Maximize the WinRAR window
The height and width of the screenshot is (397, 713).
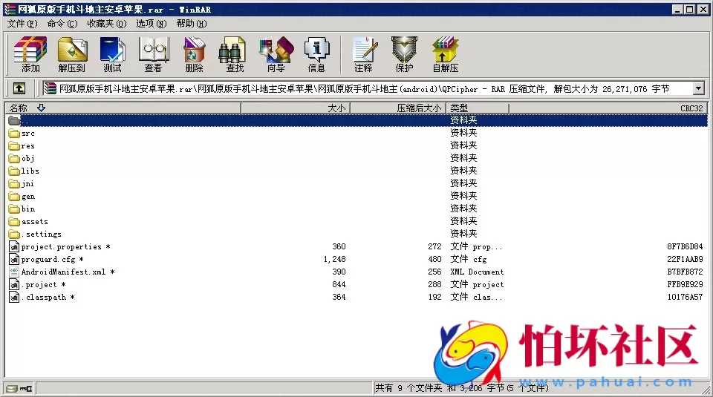[690, 9]
